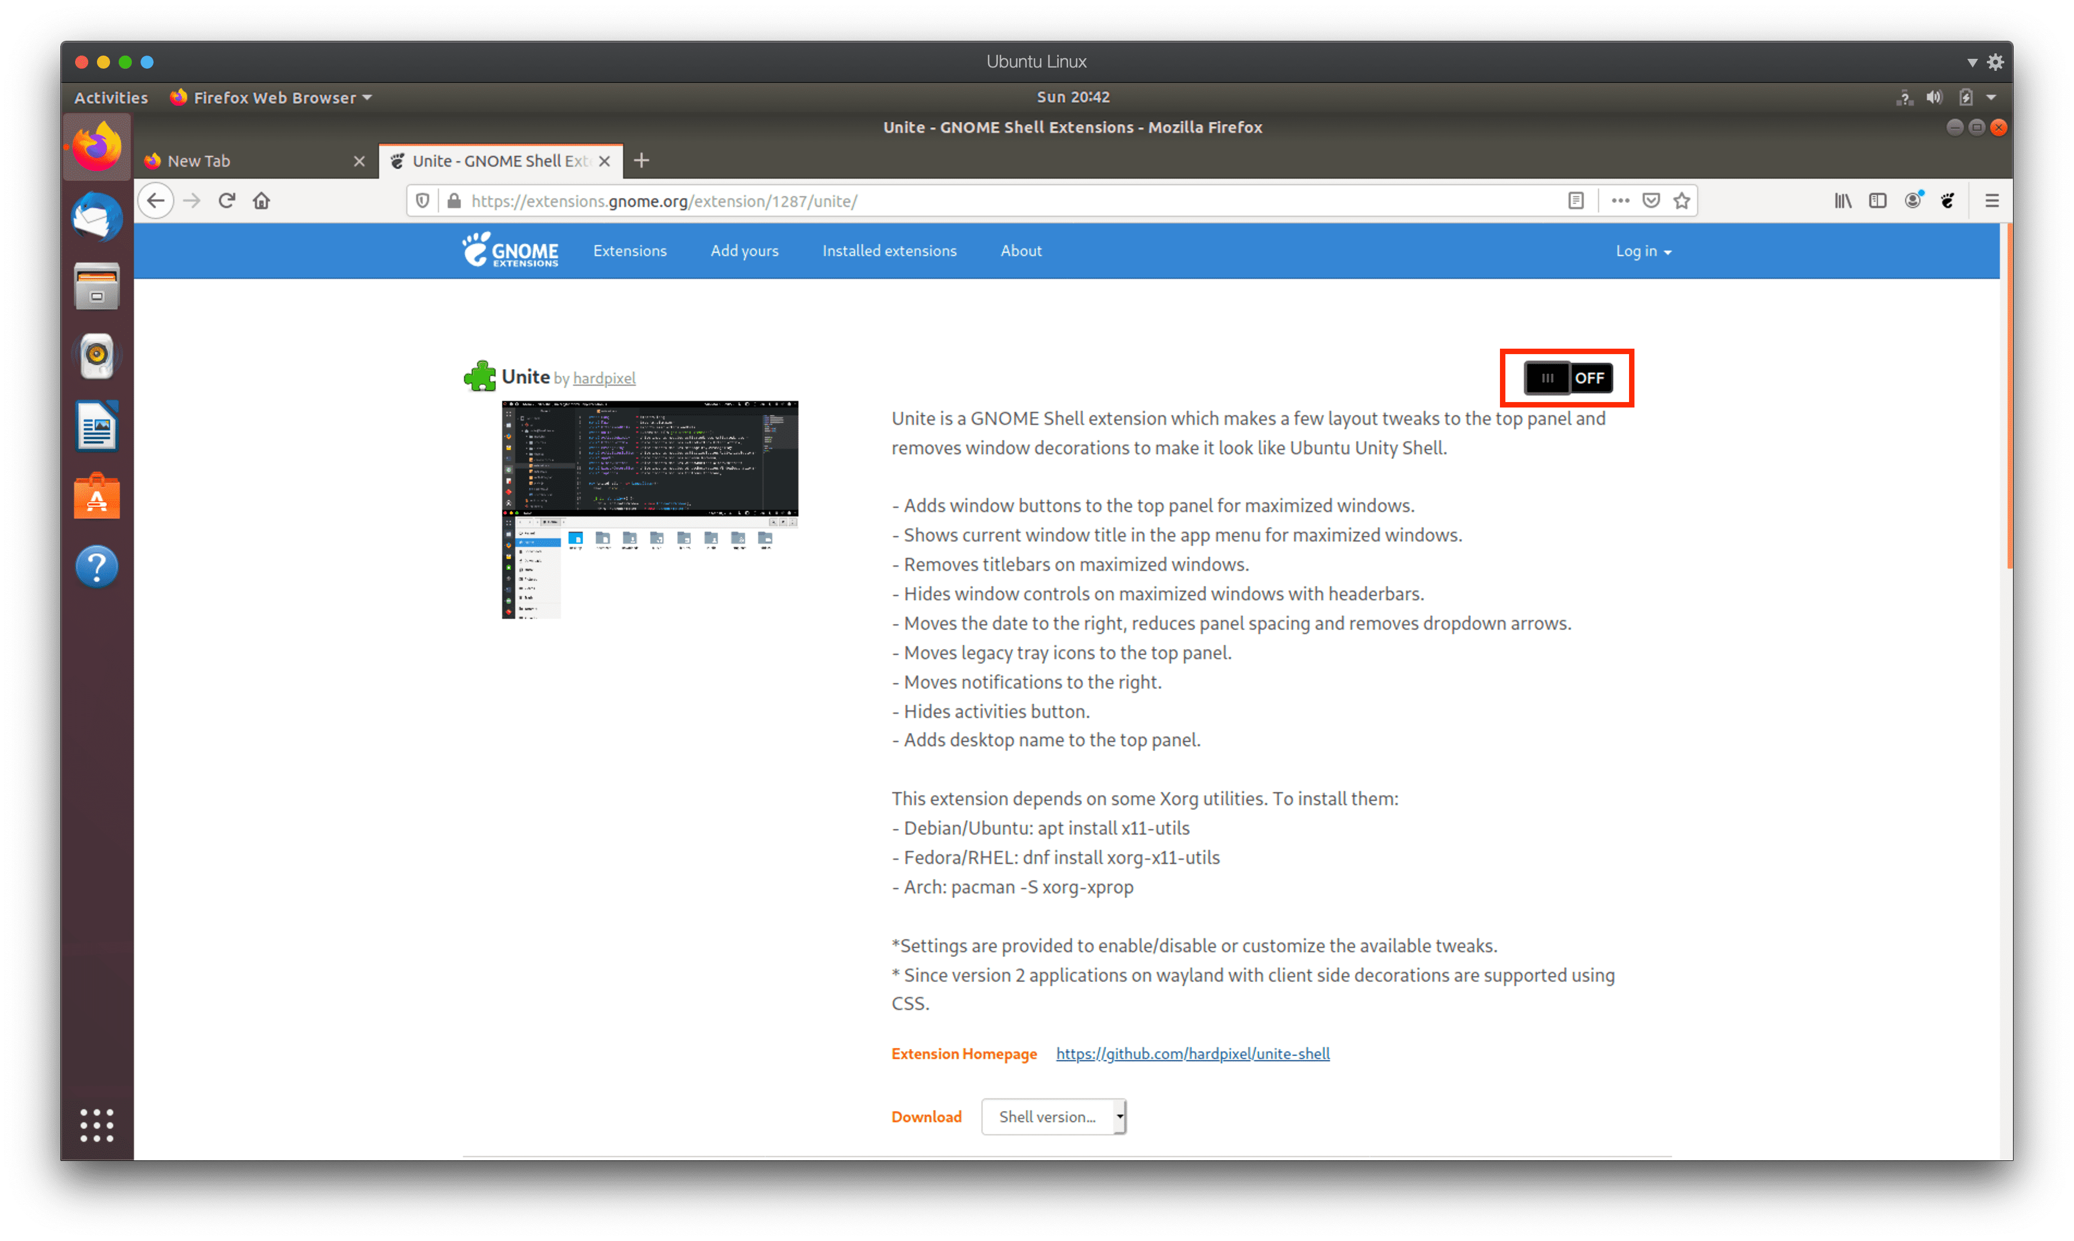Bookmark this page with the star
Screen dimensions: 2074x1241
[x=1681, y=200]
